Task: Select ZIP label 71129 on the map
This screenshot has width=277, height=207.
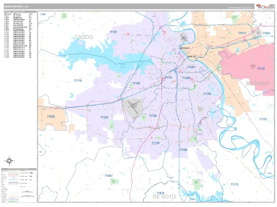Action: click(104, 117)
